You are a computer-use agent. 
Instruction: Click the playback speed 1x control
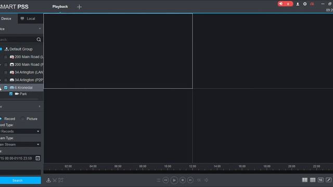tap(199, 180)
